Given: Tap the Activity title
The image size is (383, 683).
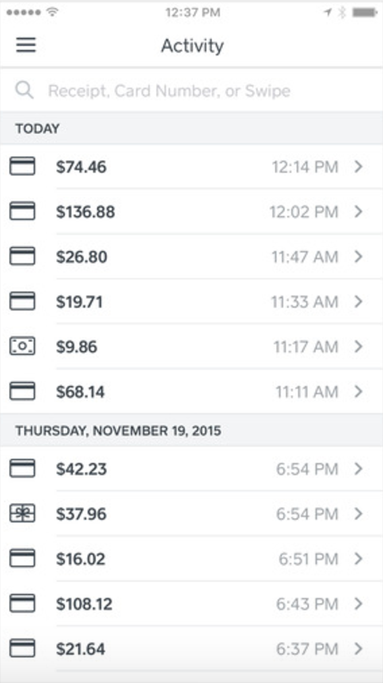Looking at the screenshot, I should click(x=192, y=45).
